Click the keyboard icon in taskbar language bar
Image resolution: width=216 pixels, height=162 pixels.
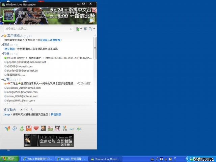tap(152, 159)
